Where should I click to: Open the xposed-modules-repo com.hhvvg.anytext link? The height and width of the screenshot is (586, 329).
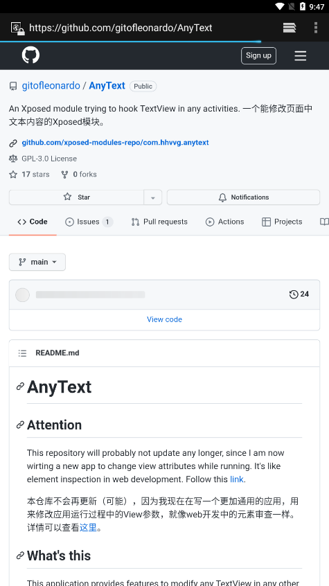click(115, 143)
